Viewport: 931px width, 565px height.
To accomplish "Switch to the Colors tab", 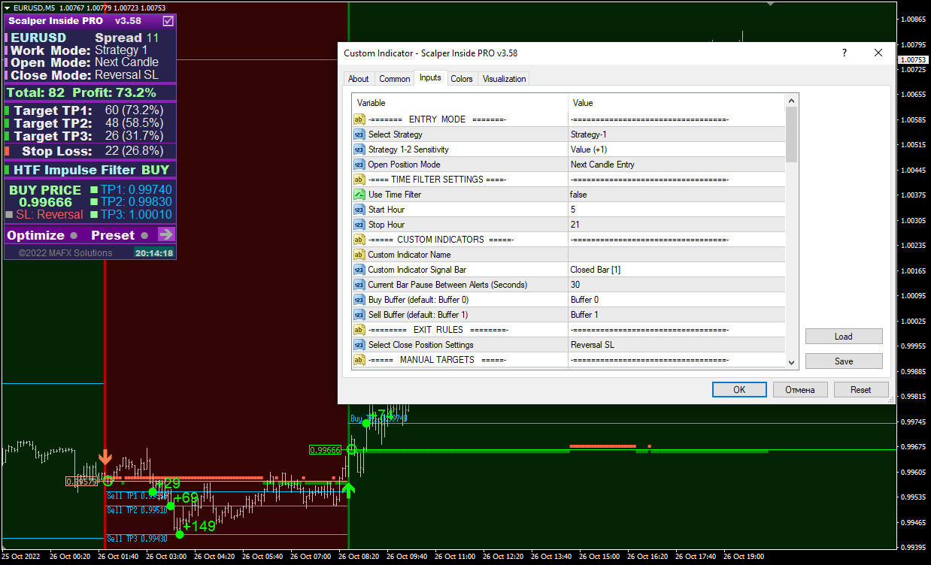I will pos(462,79).
